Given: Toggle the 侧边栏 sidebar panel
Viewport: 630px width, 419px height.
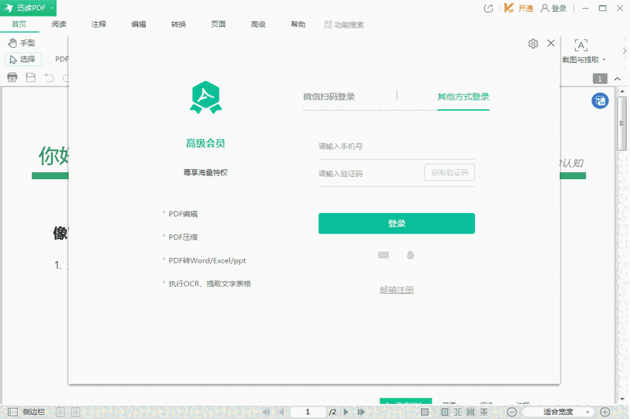Looking at the screenshot, I should (x=26, y=412).
